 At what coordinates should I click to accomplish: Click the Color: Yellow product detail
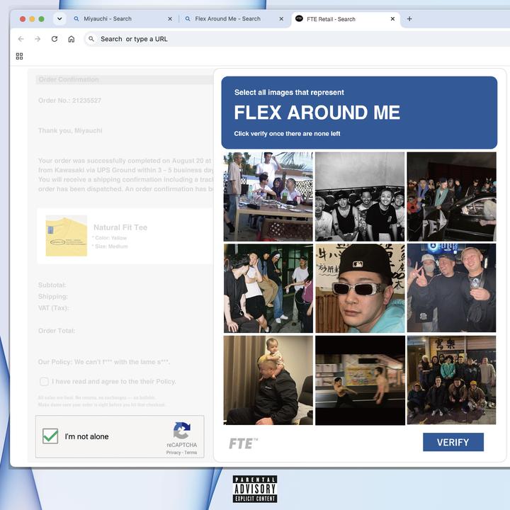[x=109, y=238]
